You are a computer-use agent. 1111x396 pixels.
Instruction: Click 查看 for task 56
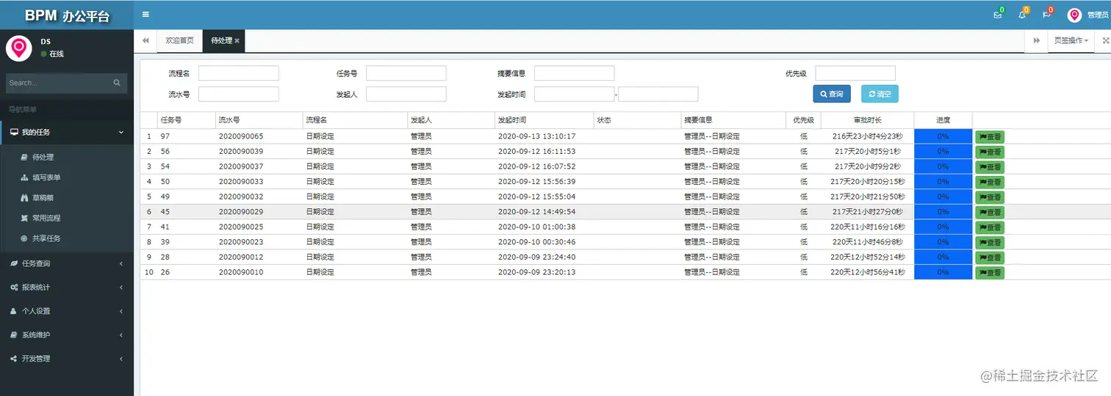coord(990,152)
